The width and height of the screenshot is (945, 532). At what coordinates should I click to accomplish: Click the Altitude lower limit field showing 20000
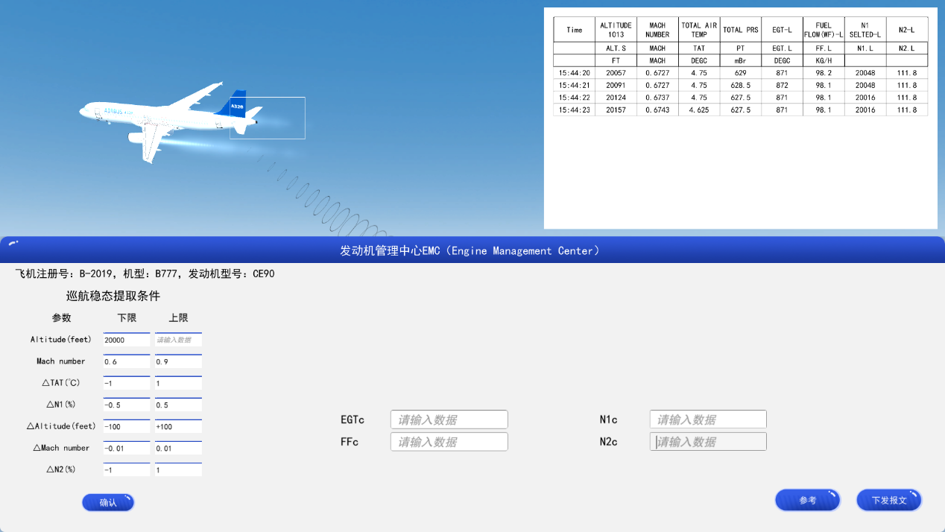point(126,340)
